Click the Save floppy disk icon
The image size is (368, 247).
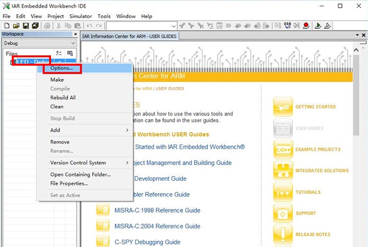pos(26,26)
